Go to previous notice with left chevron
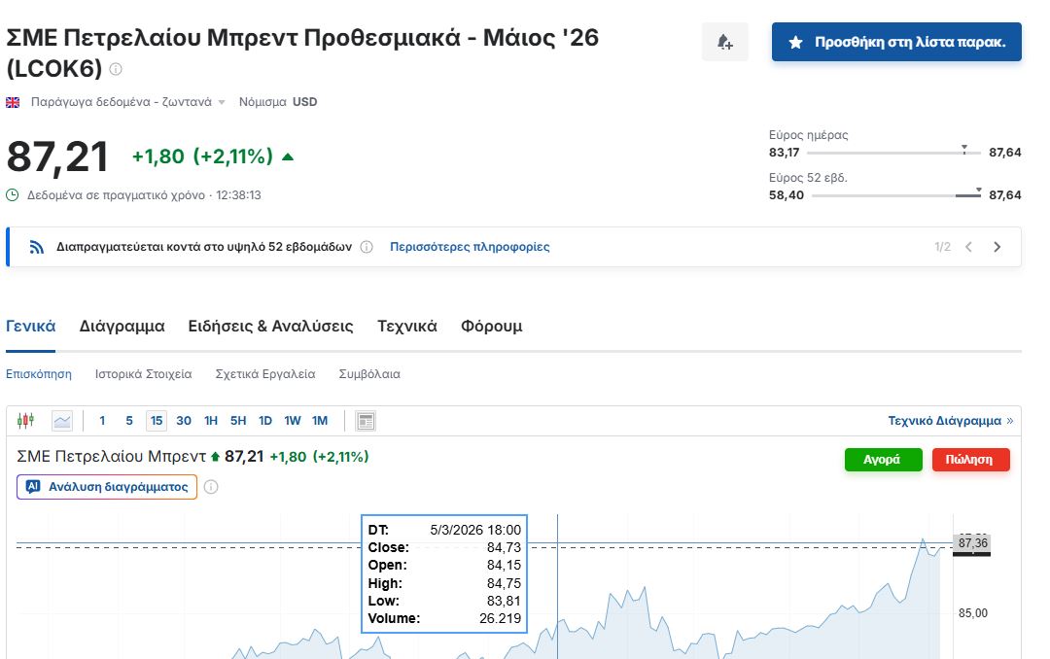The image size is (1050, 659). 968,247
